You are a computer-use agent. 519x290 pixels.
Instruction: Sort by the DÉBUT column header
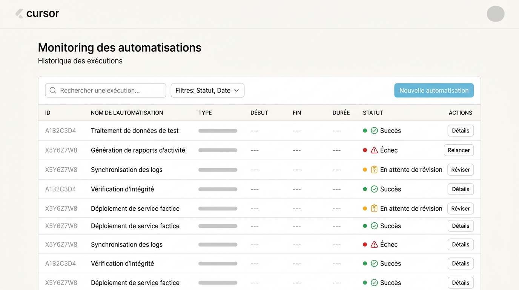tap(259, 113)
